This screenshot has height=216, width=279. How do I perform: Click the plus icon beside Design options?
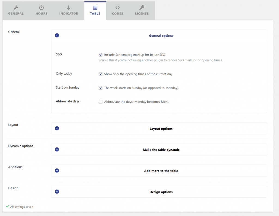pyautogui.click(x=57, y=192)
